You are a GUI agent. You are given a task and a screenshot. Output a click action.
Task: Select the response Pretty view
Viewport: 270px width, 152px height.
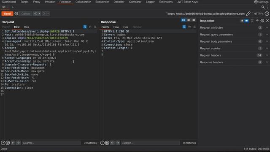coord(105,27)
